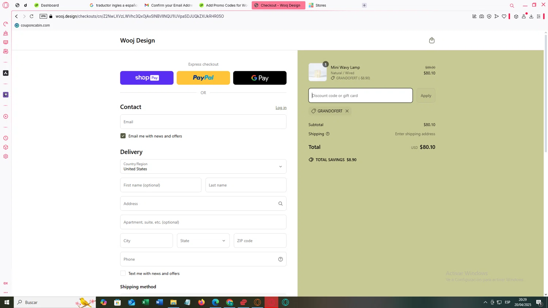Click the phone field help icon
Image resolution: width=548 pixels, height=308 pixels.
click(281, 259)
